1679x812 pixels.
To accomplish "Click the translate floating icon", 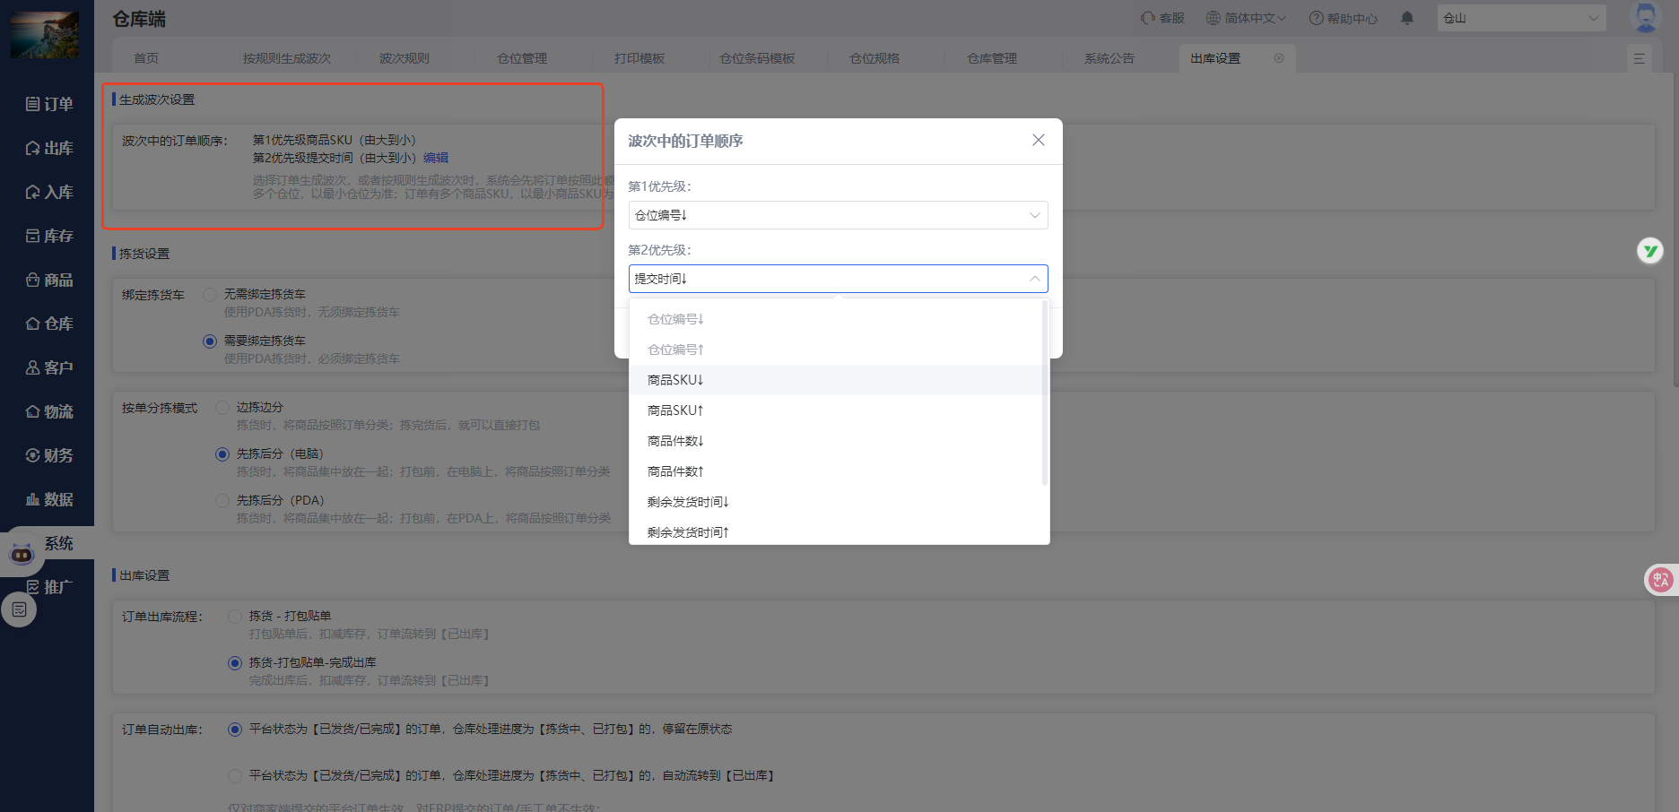I will pos(1660,580).
